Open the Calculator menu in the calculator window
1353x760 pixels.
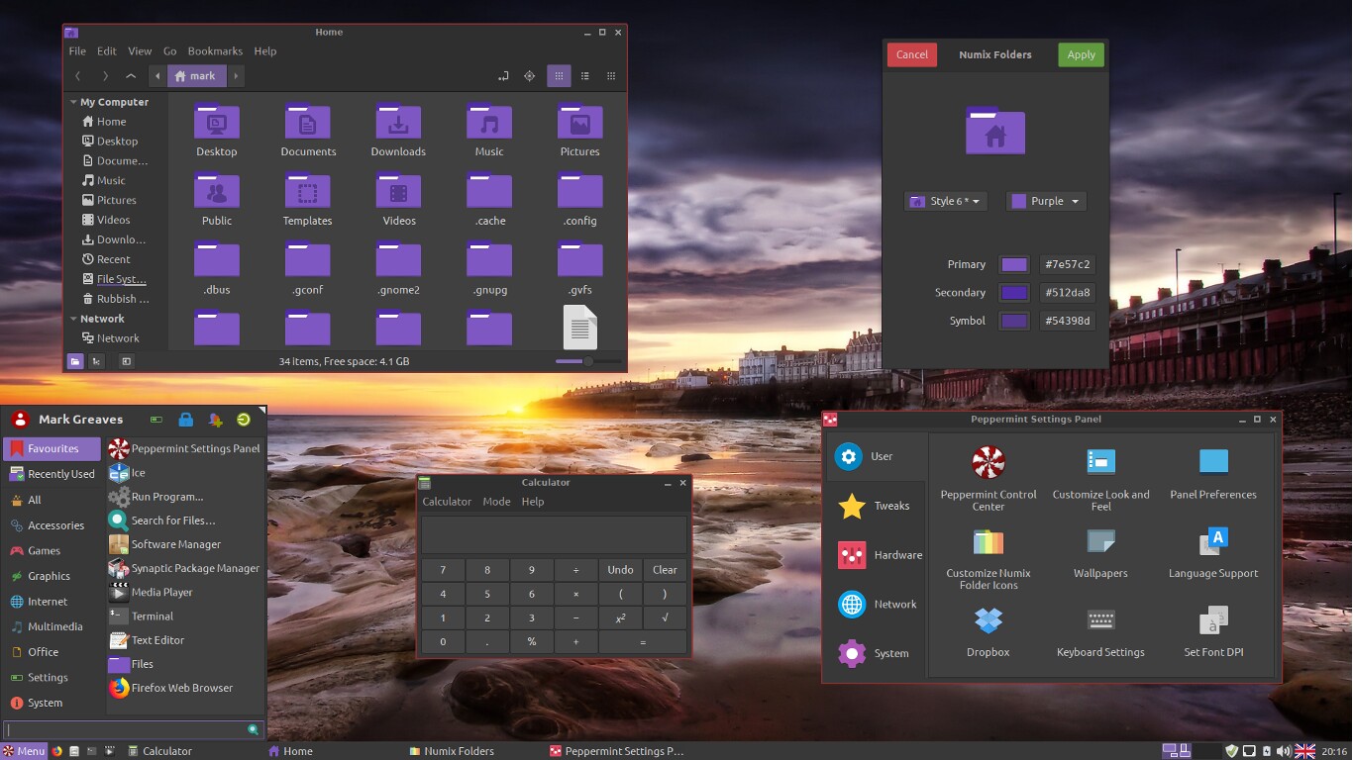(447, 502)
